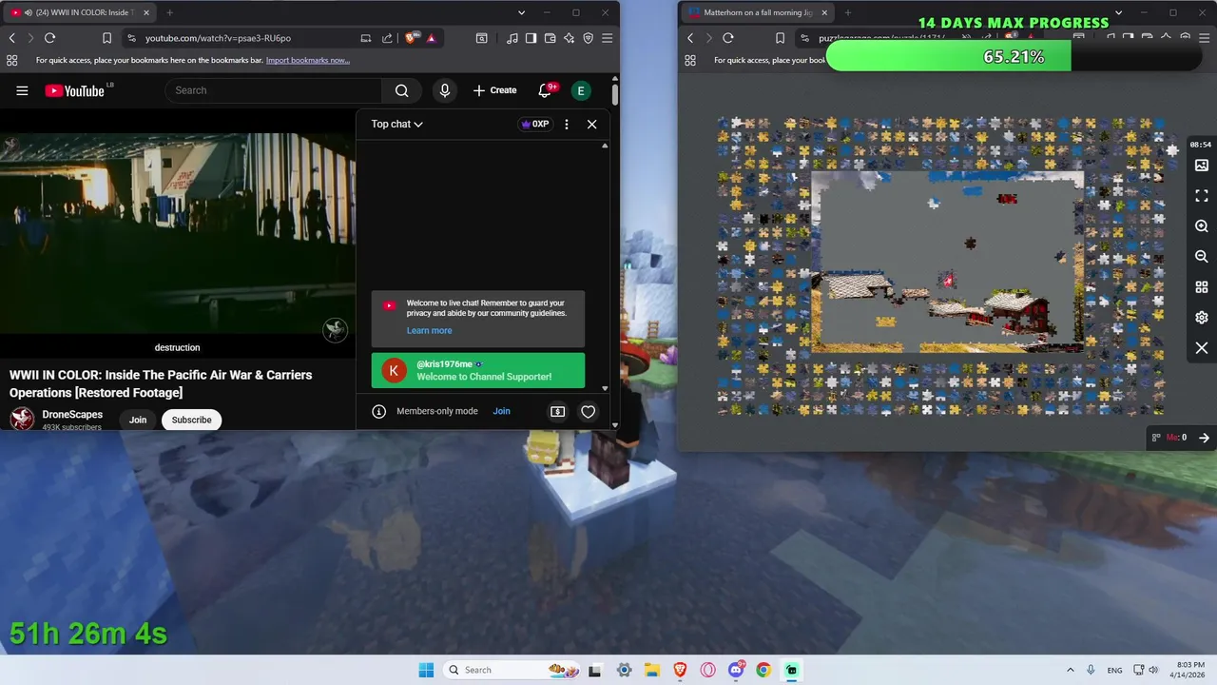Viewport: 1217px width, 685px height.
Task: Click the DroneScapes channel avatar
Action: pyautogui.click(x=22, y=419)
